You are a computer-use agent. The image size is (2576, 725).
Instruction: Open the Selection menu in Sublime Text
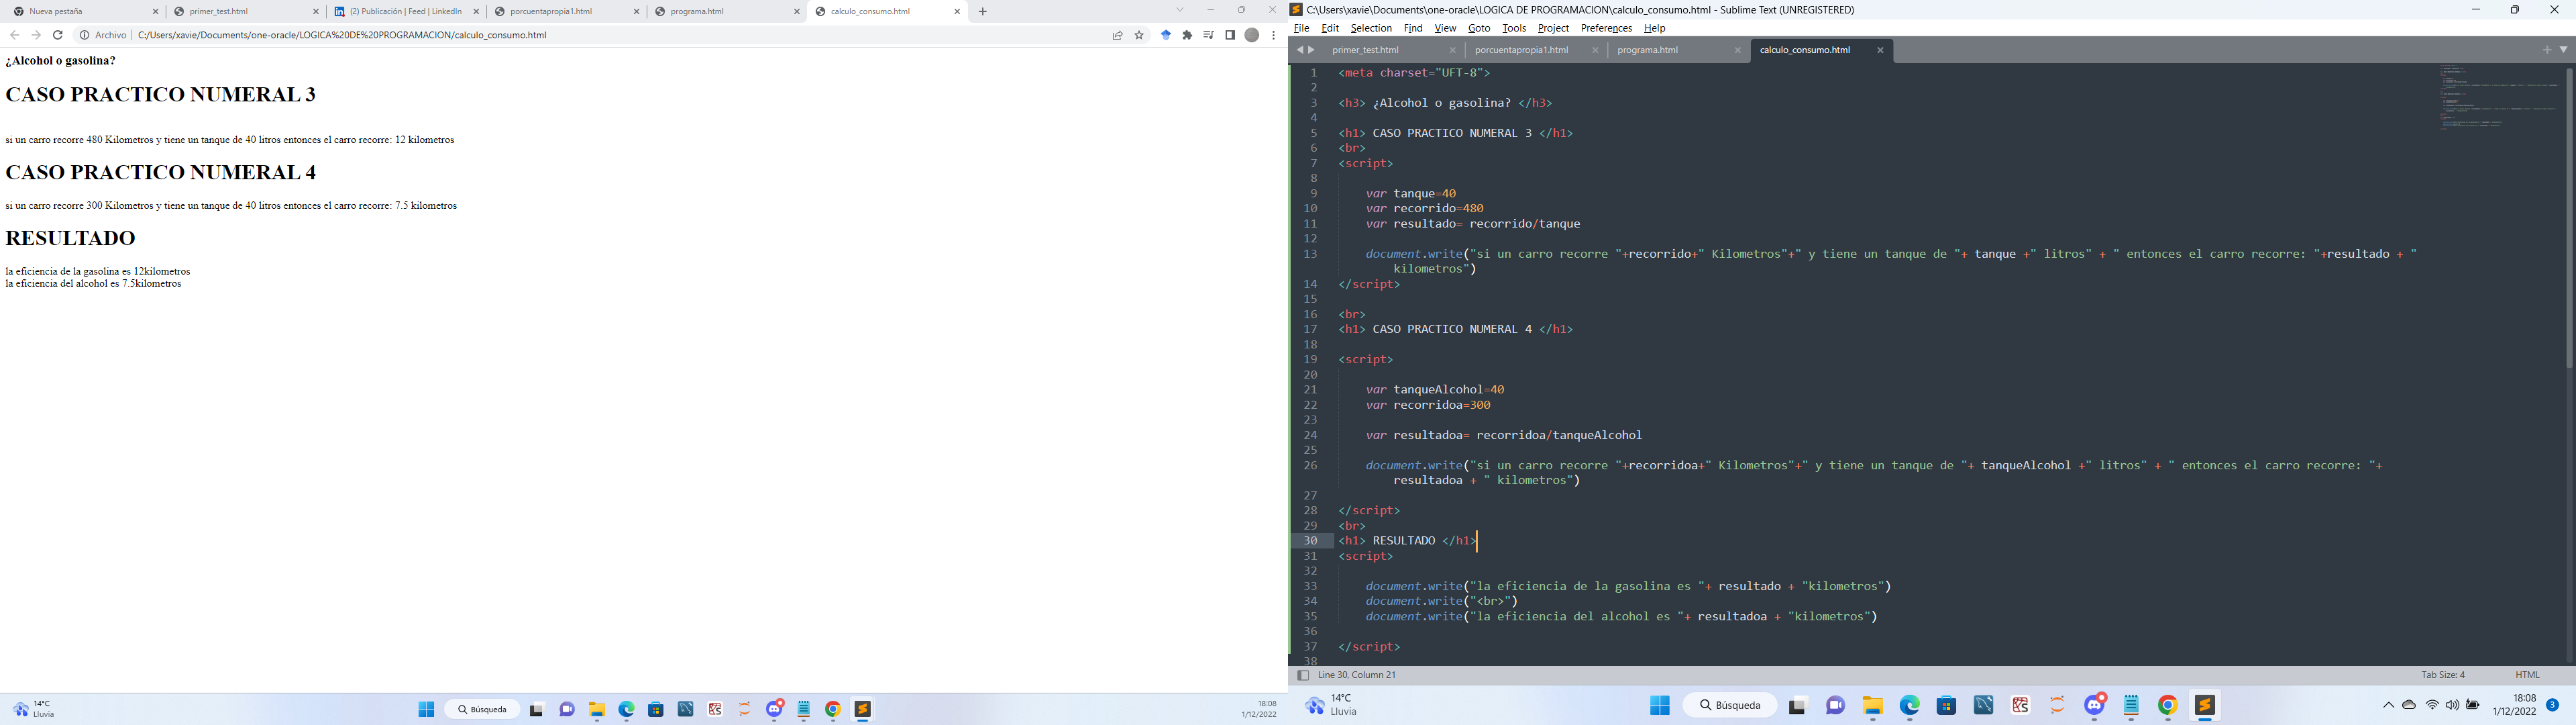tap(1371, 28)
